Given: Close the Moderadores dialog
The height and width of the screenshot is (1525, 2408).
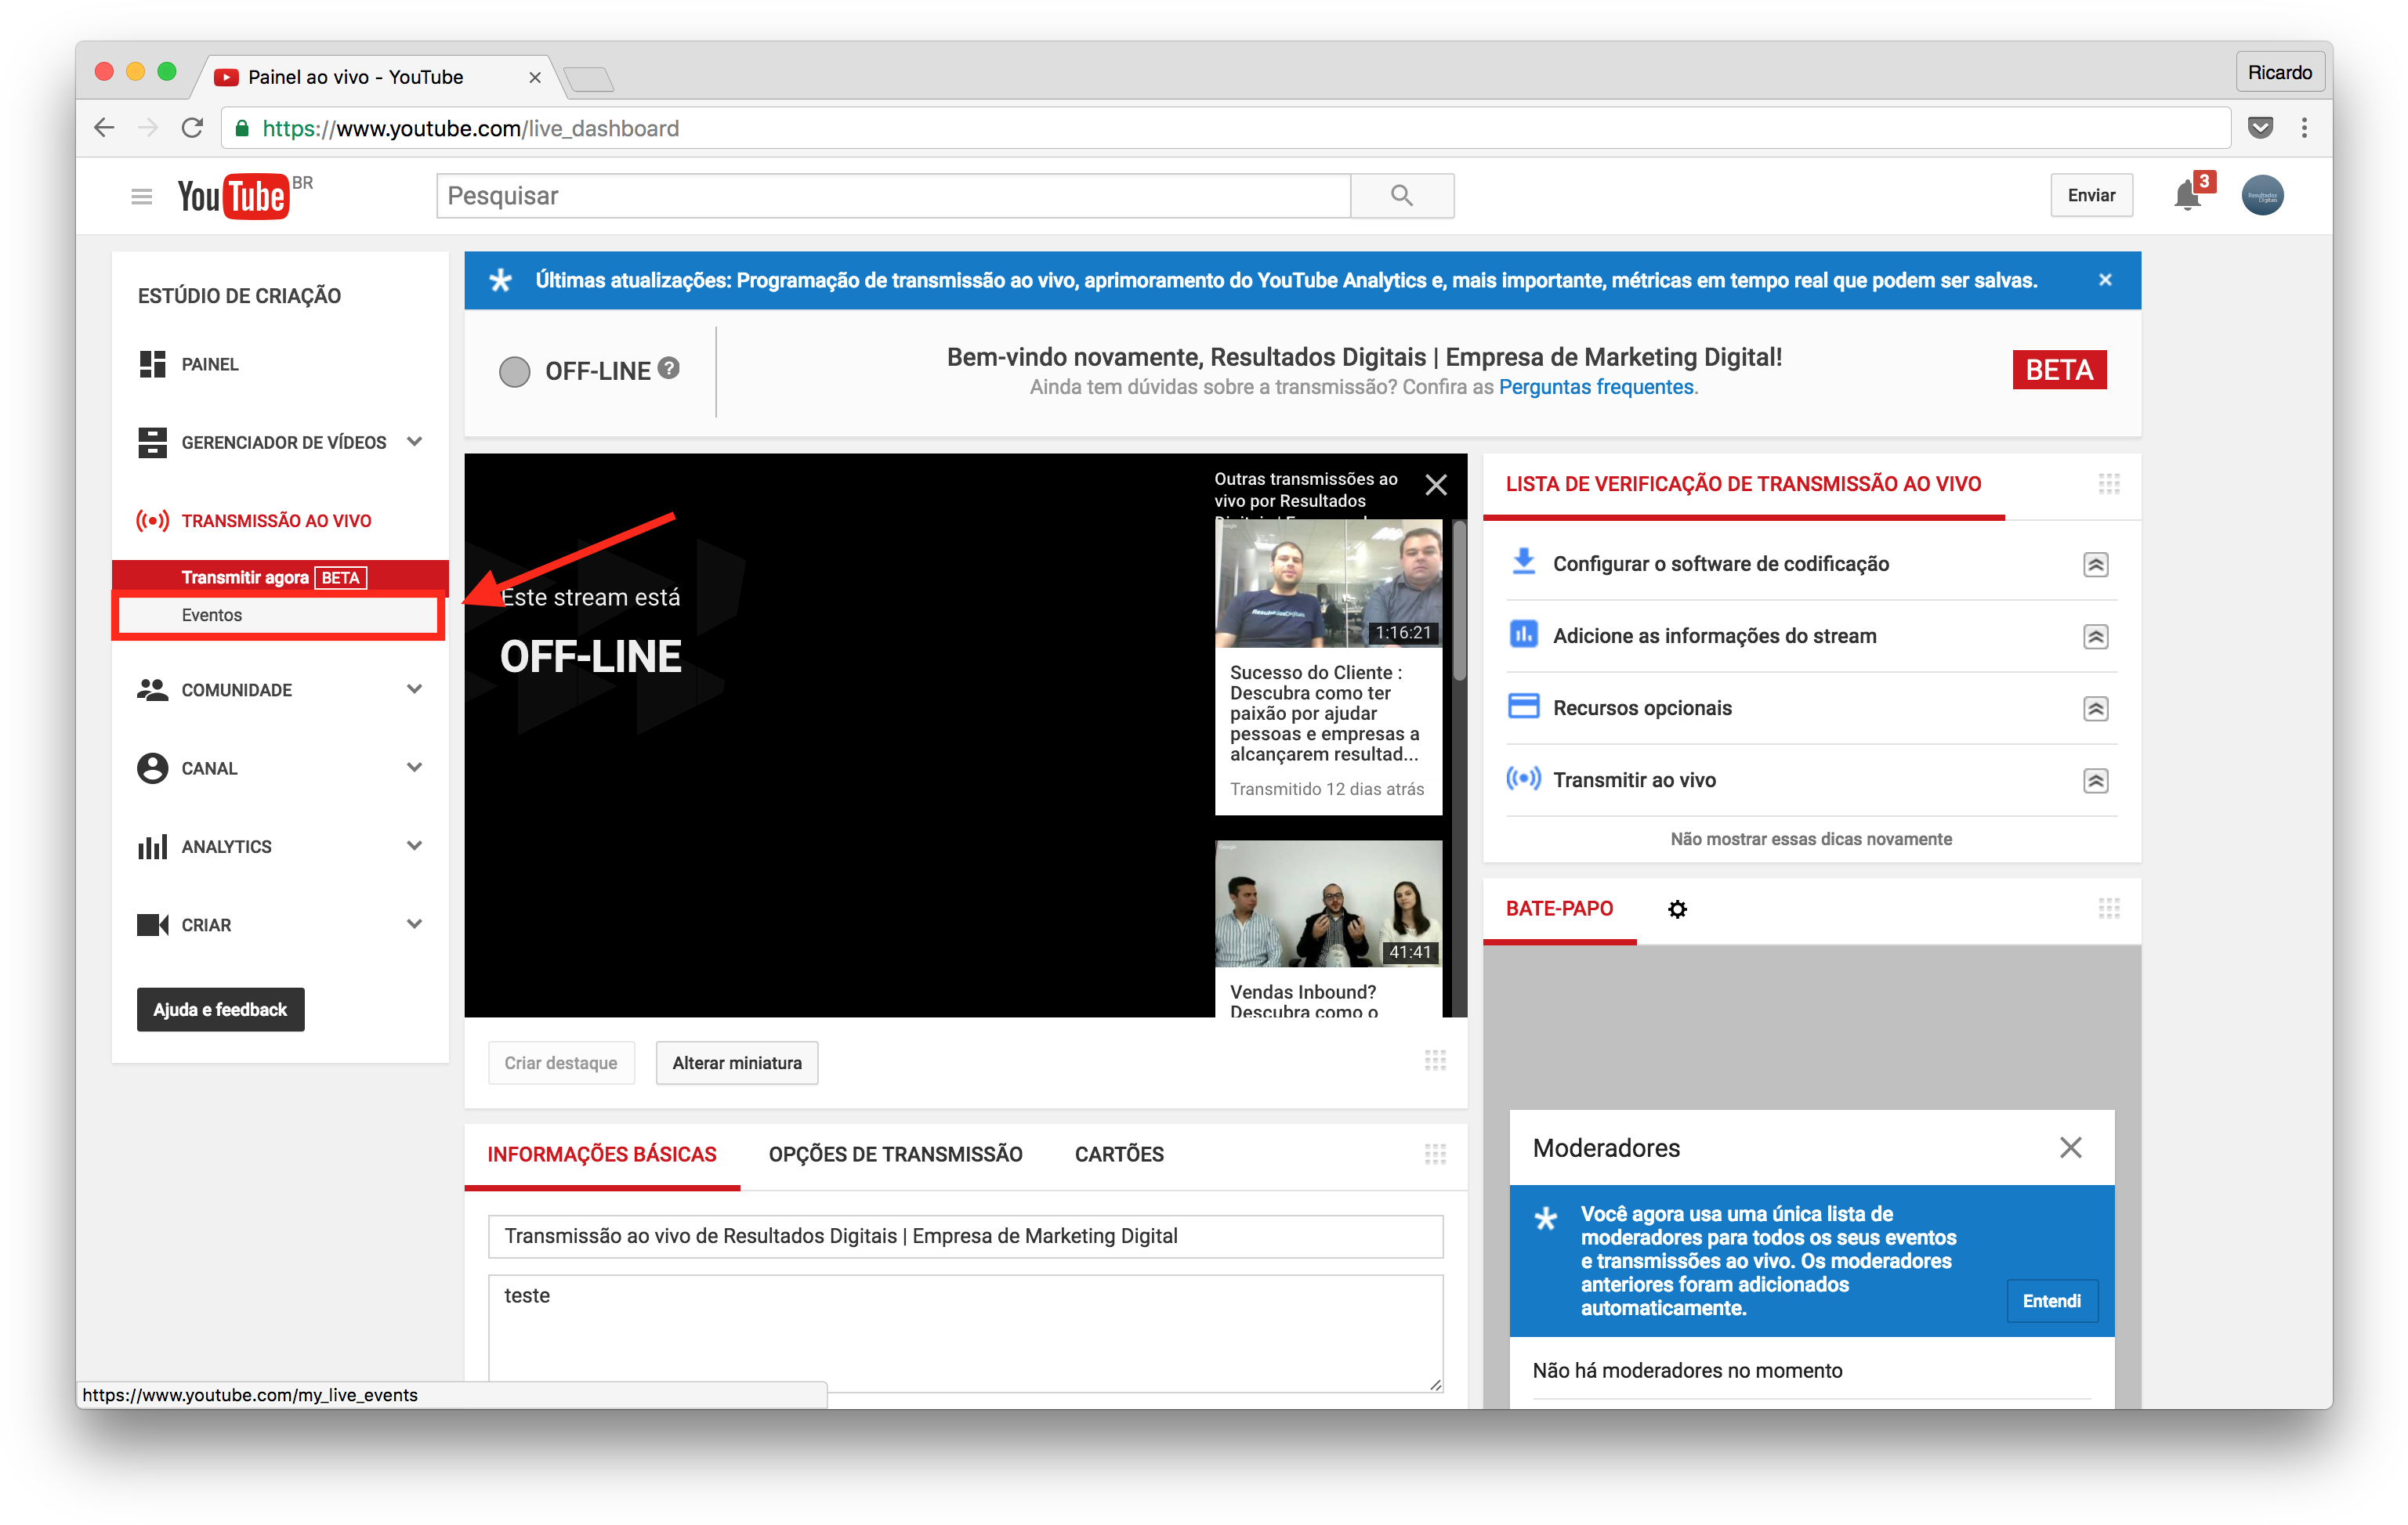Looking at the screenshot, I should click(2070, 1147).
